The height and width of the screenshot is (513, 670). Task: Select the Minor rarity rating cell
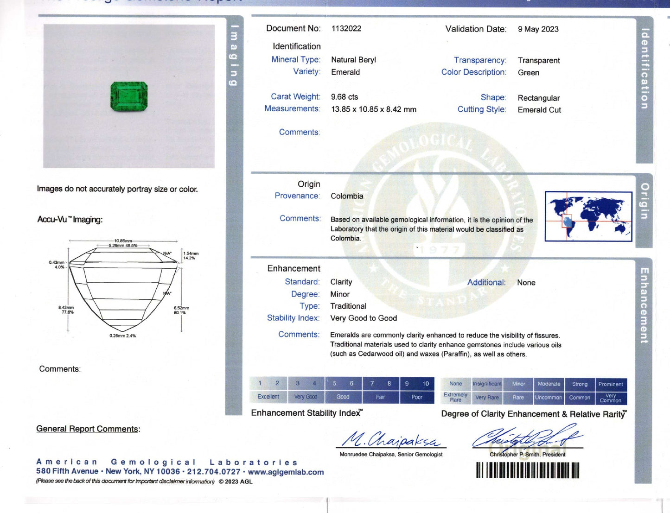point(518,384)
